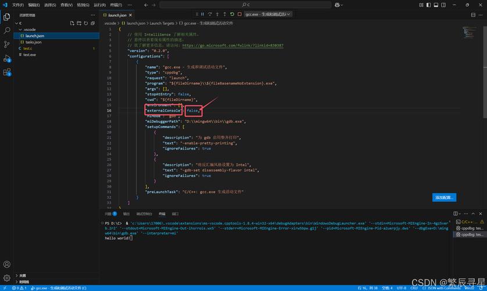This screenshot has width=487, height=291.
Task: Open the Explorer view in activity bar
Action: (x=6, y=17)
